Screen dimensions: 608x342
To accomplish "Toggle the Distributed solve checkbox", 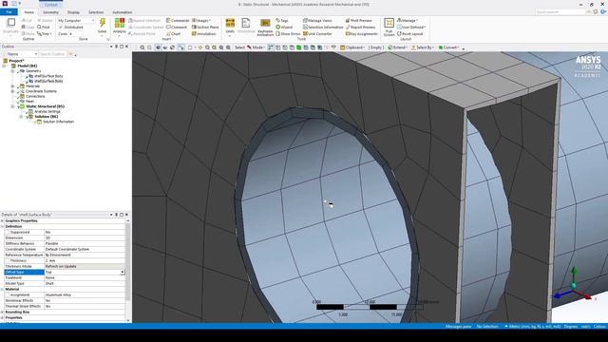I will pyautogui.click(x=61, y=28).
